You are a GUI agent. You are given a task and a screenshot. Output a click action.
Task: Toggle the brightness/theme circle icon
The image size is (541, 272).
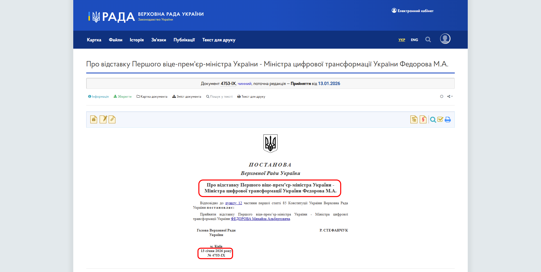(x=442, y=96)
